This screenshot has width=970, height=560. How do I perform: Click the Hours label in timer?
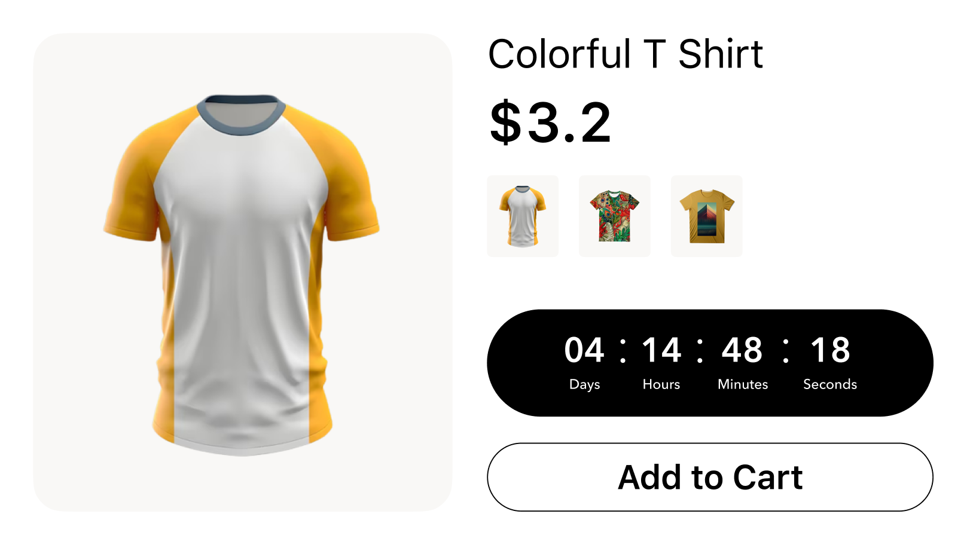tap(661, 384)
